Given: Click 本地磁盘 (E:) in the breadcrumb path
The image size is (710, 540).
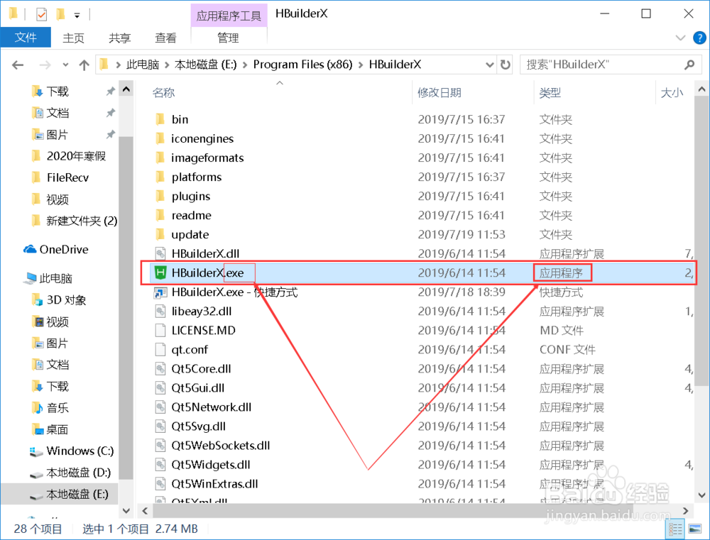Looking at the screenshot, I should (x=207, y=64).
